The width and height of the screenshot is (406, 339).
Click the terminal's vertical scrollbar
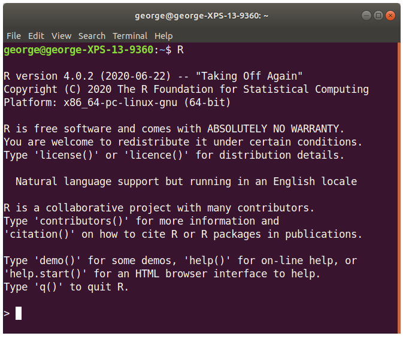[398, 180]
